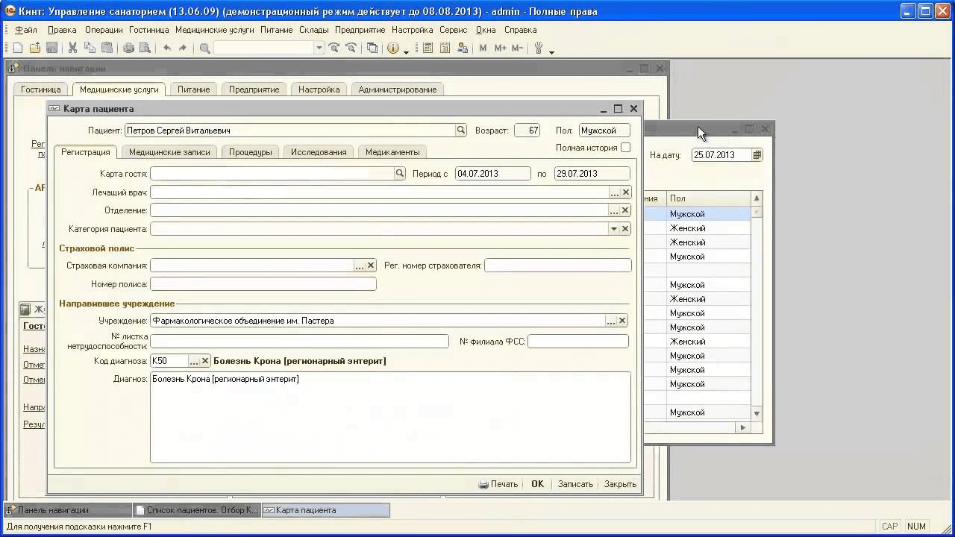The height and width of the screenshot is (537, 955).
Task: Clear the Учреждение field with X
Action: click(622, 321)
